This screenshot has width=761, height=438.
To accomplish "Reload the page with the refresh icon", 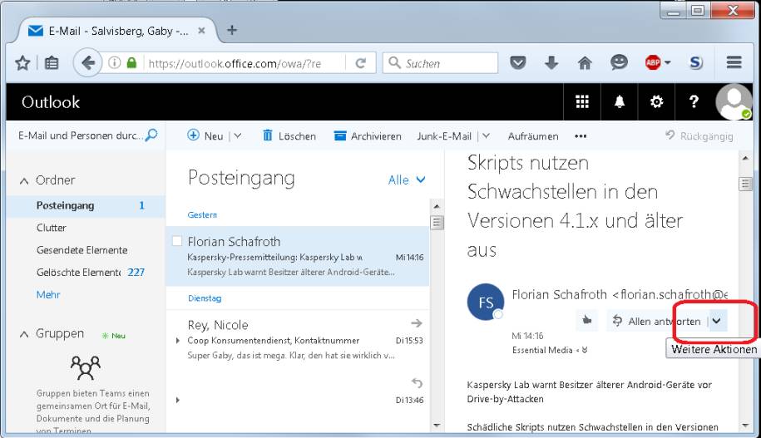I will [361, 63].
